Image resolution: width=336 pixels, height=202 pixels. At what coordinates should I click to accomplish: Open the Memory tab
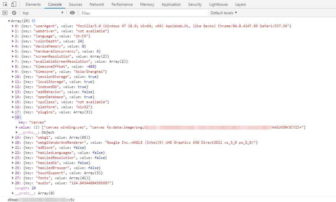(x=147, y=4)
